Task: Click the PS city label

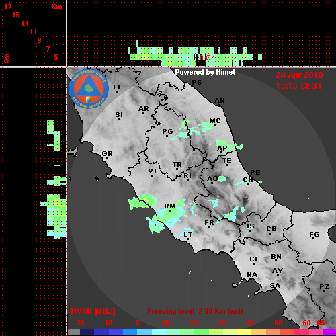Action: (x=197, y=83)
